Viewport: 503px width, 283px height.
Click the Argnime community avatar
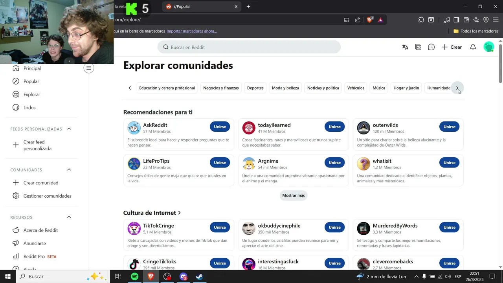coord(249,164)
